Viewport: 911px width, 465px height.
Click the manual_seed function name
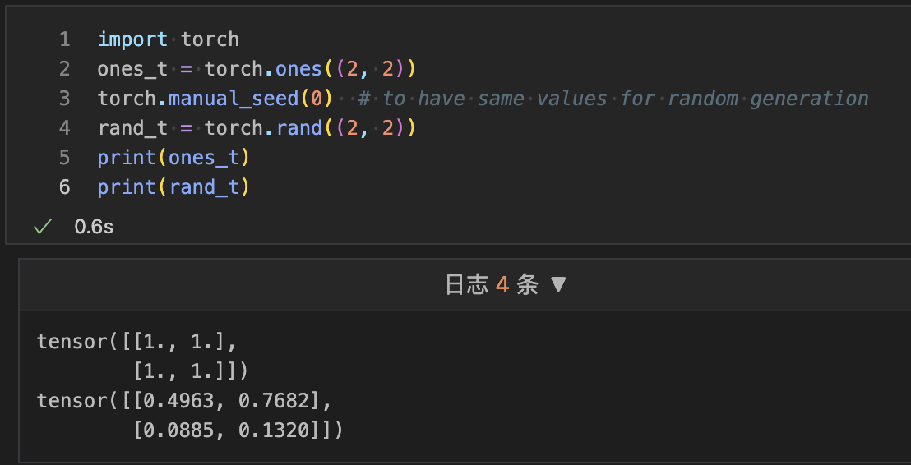click(x=233, y=99)
